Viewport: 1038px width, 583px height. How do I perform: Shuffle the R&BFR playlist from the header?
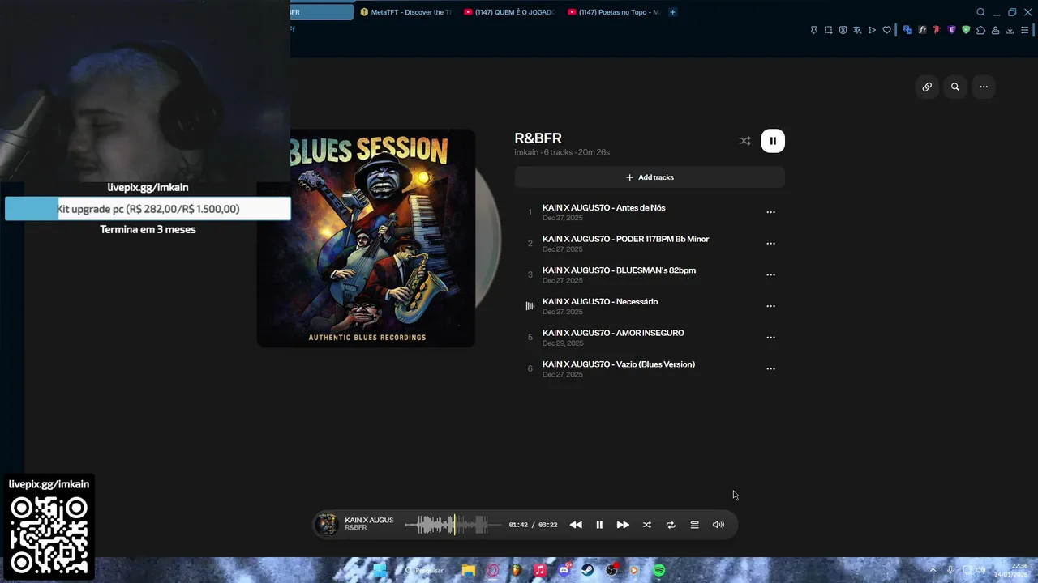tap(744, 141)
